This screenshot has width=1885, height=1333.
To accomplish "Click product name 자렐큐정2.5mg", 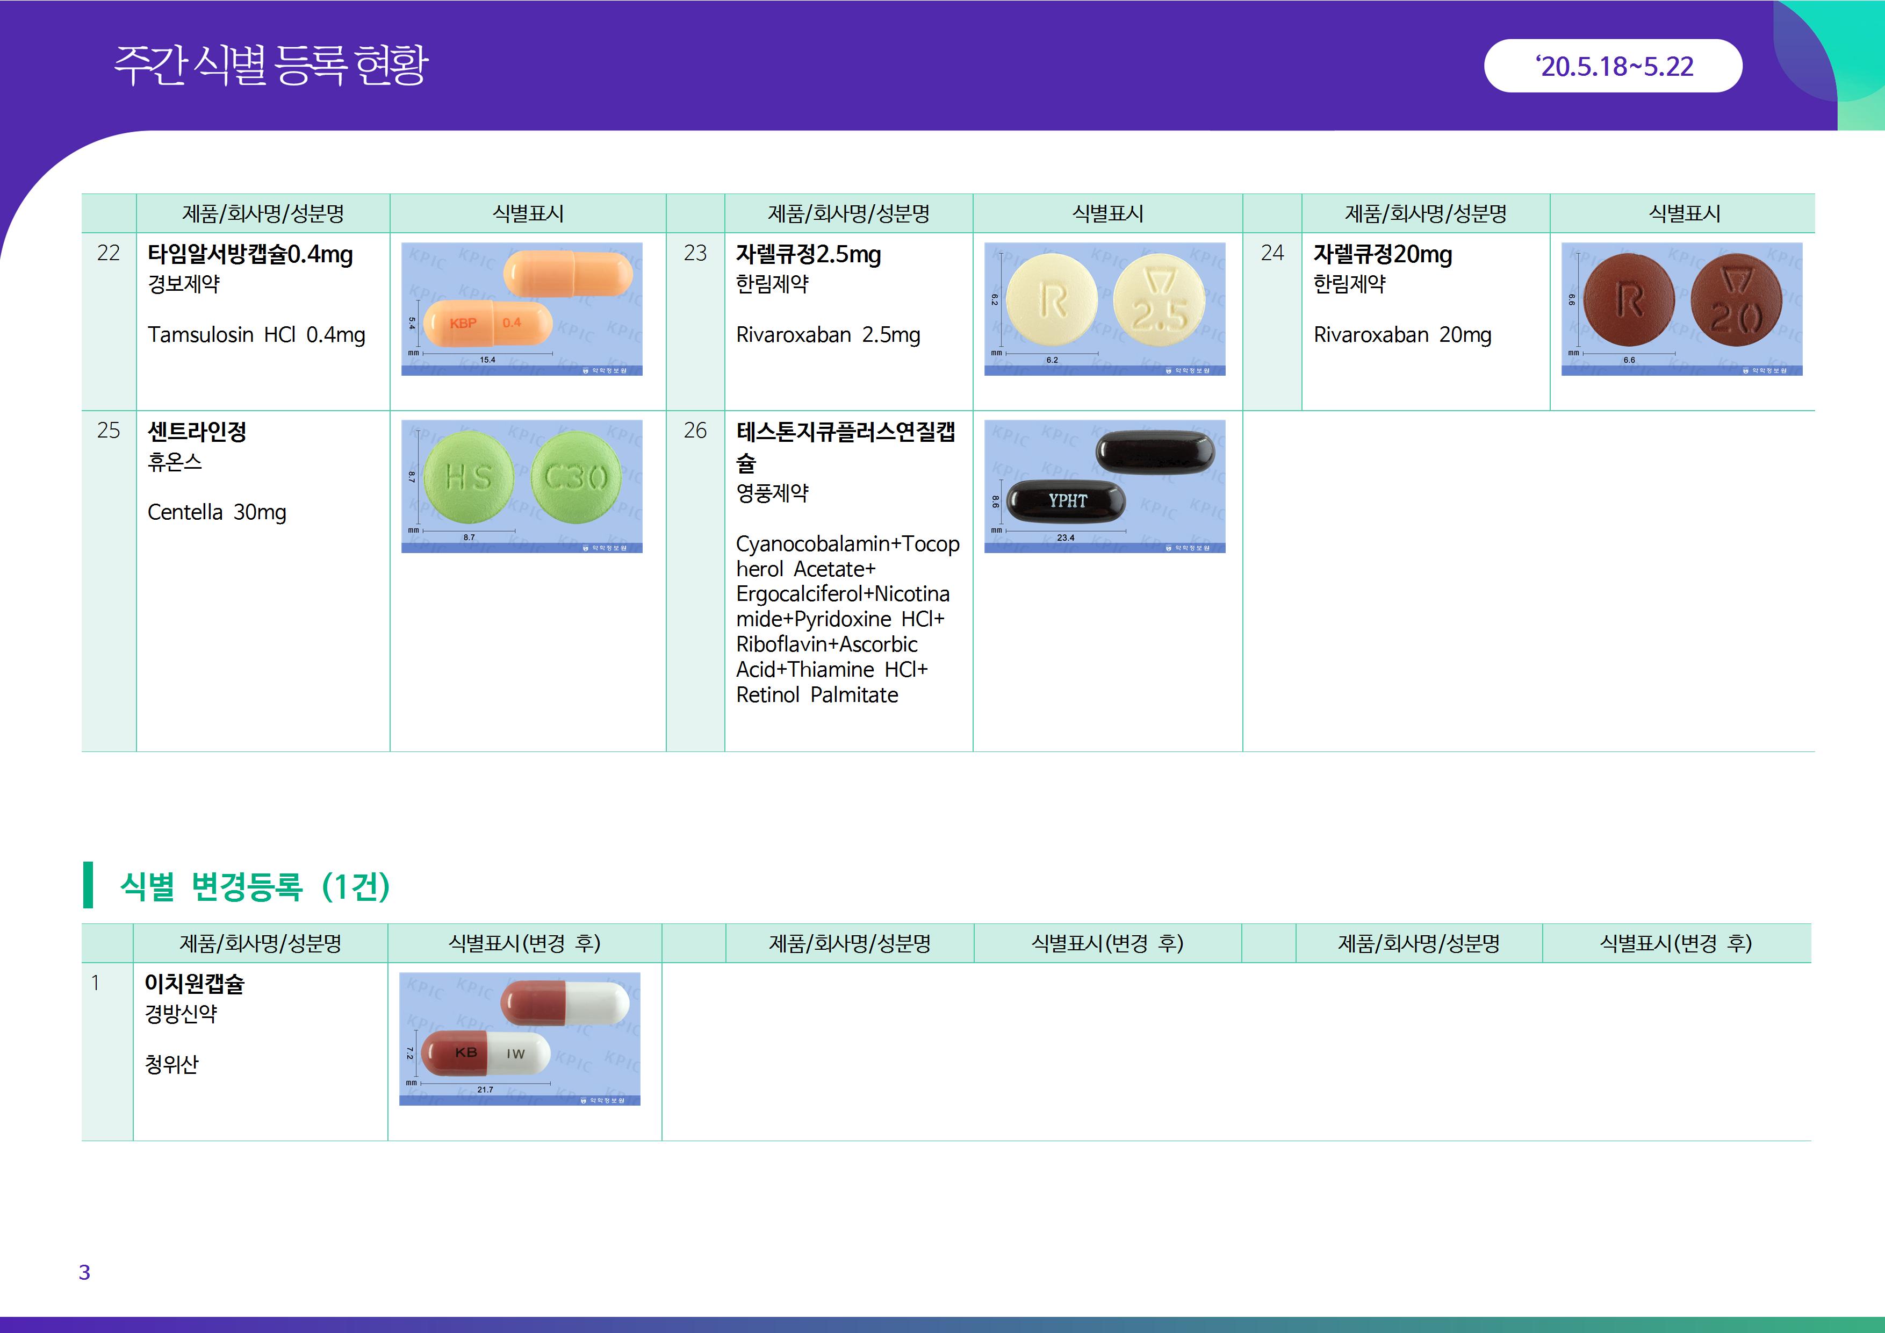I will coord(808,254).
